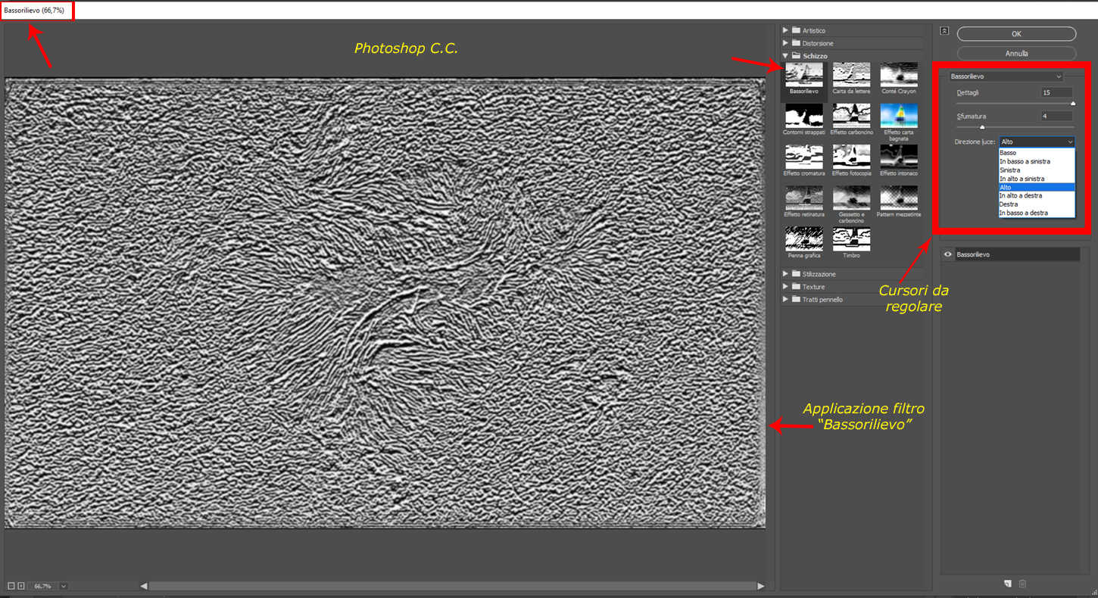
Task: Click the new effect layer icon
Action: pos(1008,584)
